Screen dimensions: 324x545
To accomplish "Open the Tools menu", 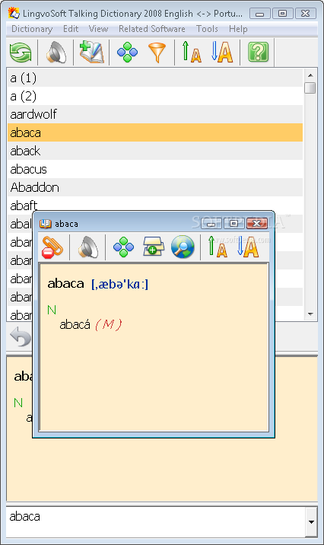I will (207, 29).
